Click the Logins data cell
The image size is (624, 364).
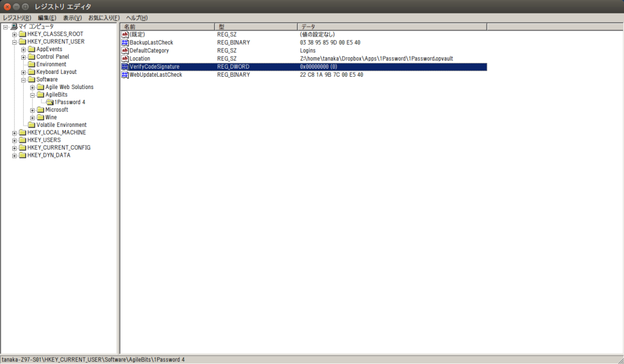pos(308,51)
